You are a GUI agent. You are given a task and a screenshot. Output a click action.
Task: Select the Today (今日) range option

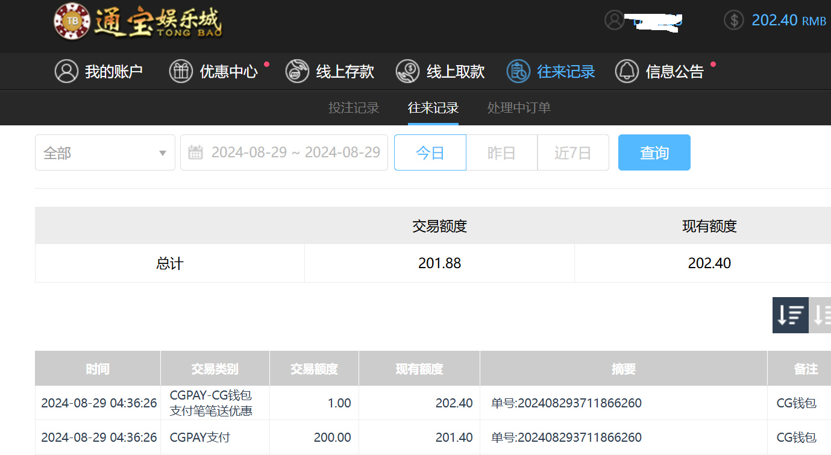pyautogui.click(x=430, y=153)
